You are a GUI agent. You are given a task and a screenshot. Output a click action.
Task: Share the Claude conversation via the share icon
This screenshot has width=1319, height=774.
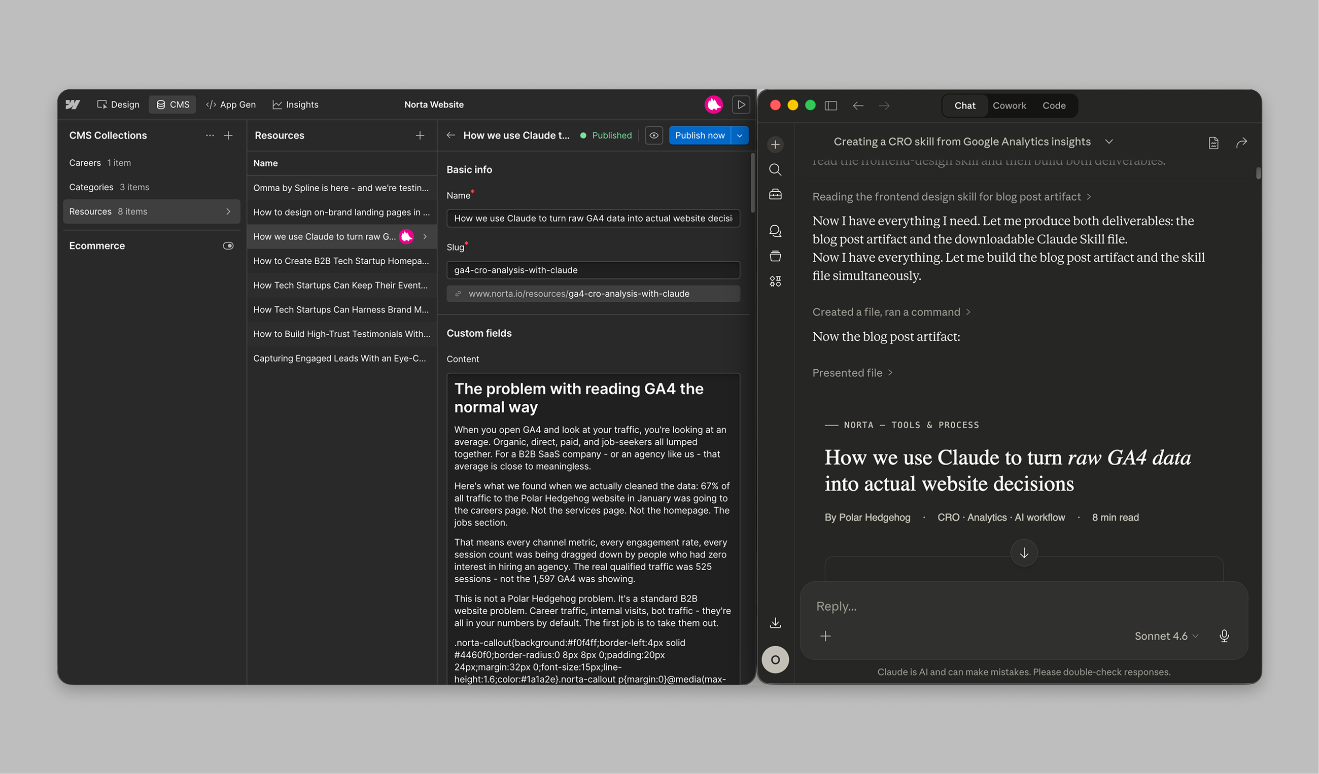coord(1242,143)
